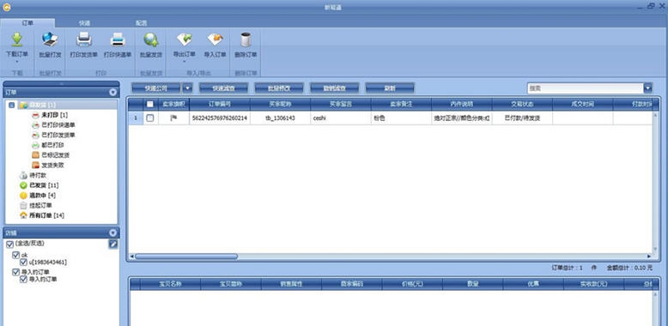Toggle the header select-all checkbox in order table

(150, 104)
